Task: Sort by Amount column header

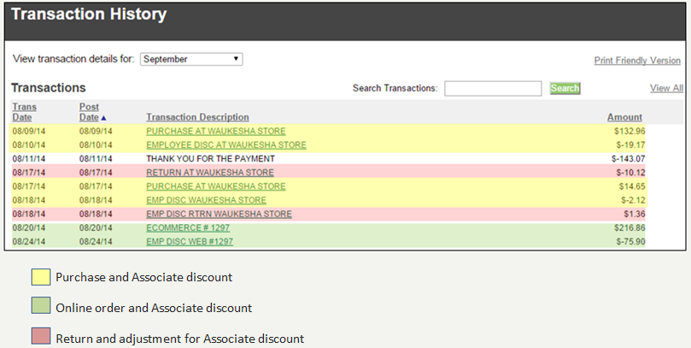Action: (x=624, y=117)
